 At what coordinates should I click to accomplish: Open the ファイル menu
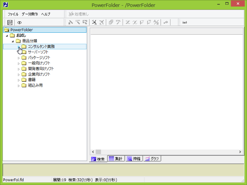tap(13, 14)
